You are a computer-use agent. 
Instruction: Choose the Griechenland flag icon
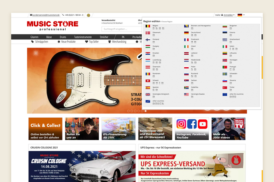coord(225,40)
